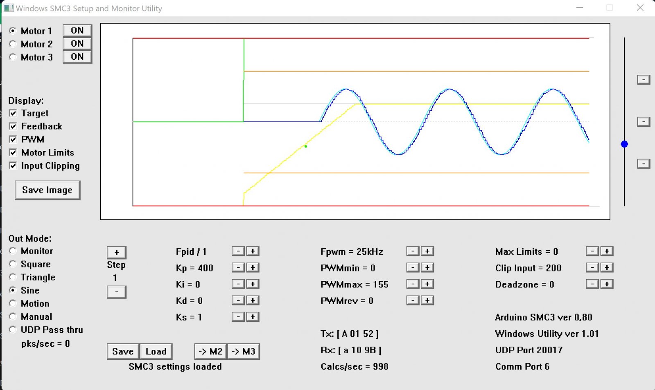
Task: Click the bottom minus button beside slider
Action: pyautogui.click(x=644, y=164)
